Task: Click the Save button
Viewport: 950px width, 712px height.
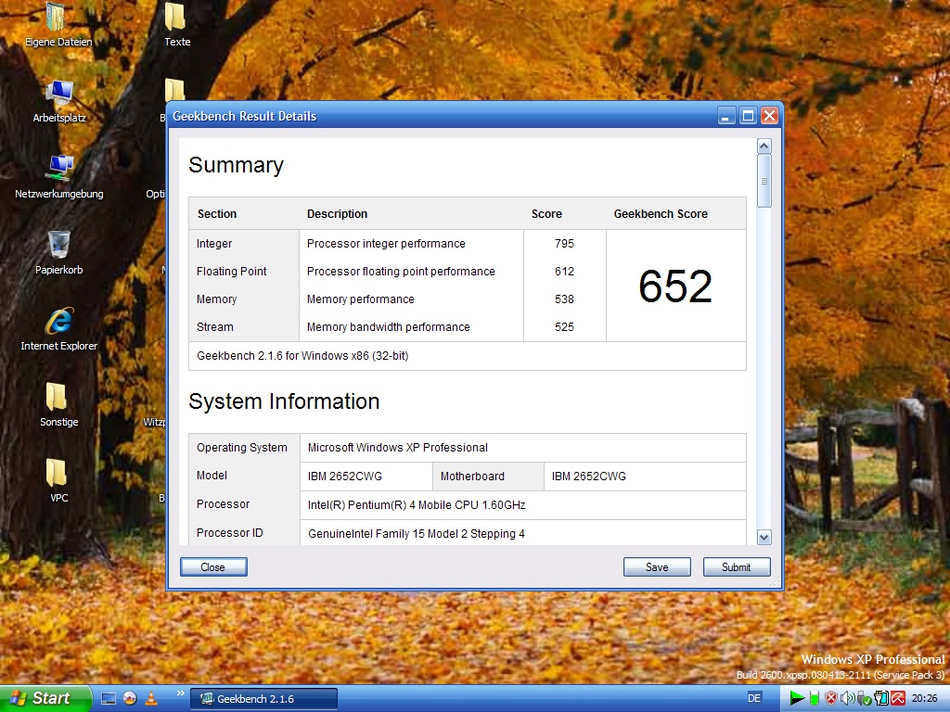Action: [x=657, y=567]
